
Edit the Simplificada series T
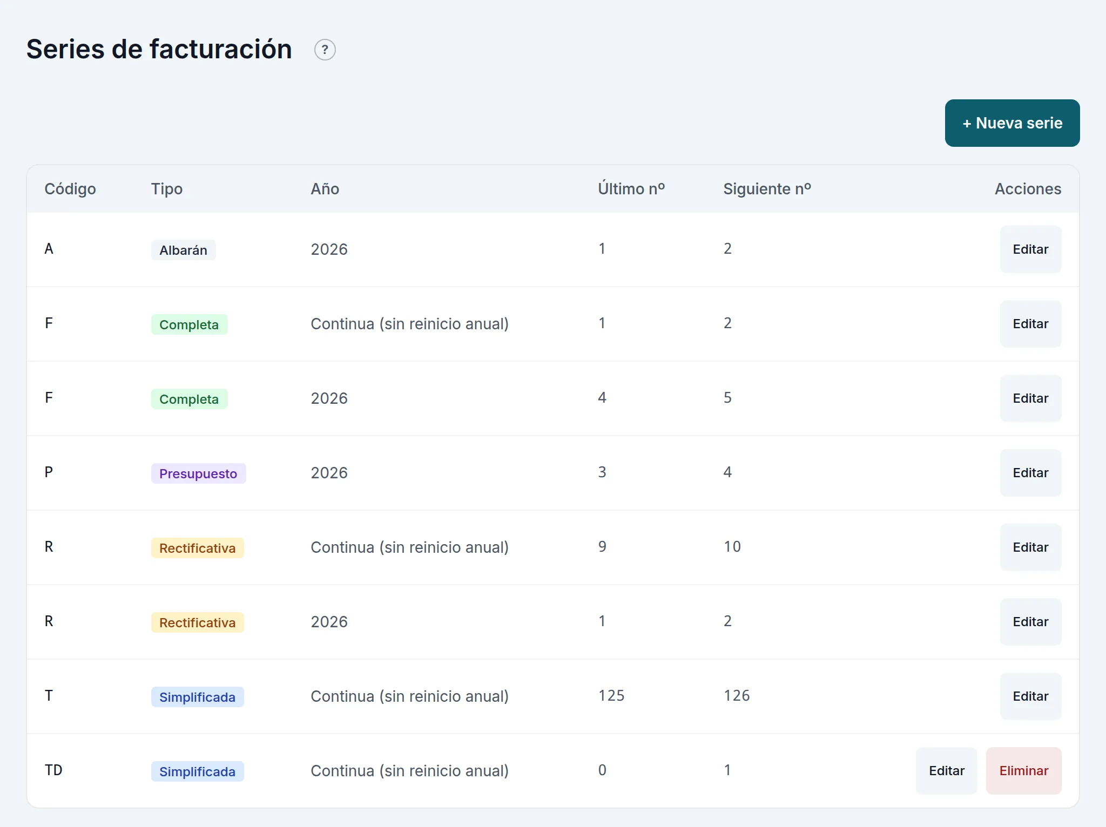[x=1030, y=696]
